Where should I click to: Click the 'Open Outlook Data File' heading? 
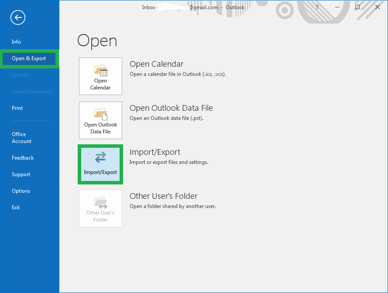171,108
